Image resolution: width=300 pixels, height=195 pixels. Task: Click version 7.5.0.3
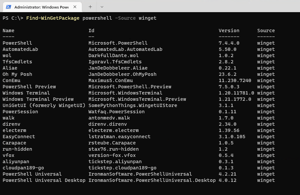click(x=229, y=87)
